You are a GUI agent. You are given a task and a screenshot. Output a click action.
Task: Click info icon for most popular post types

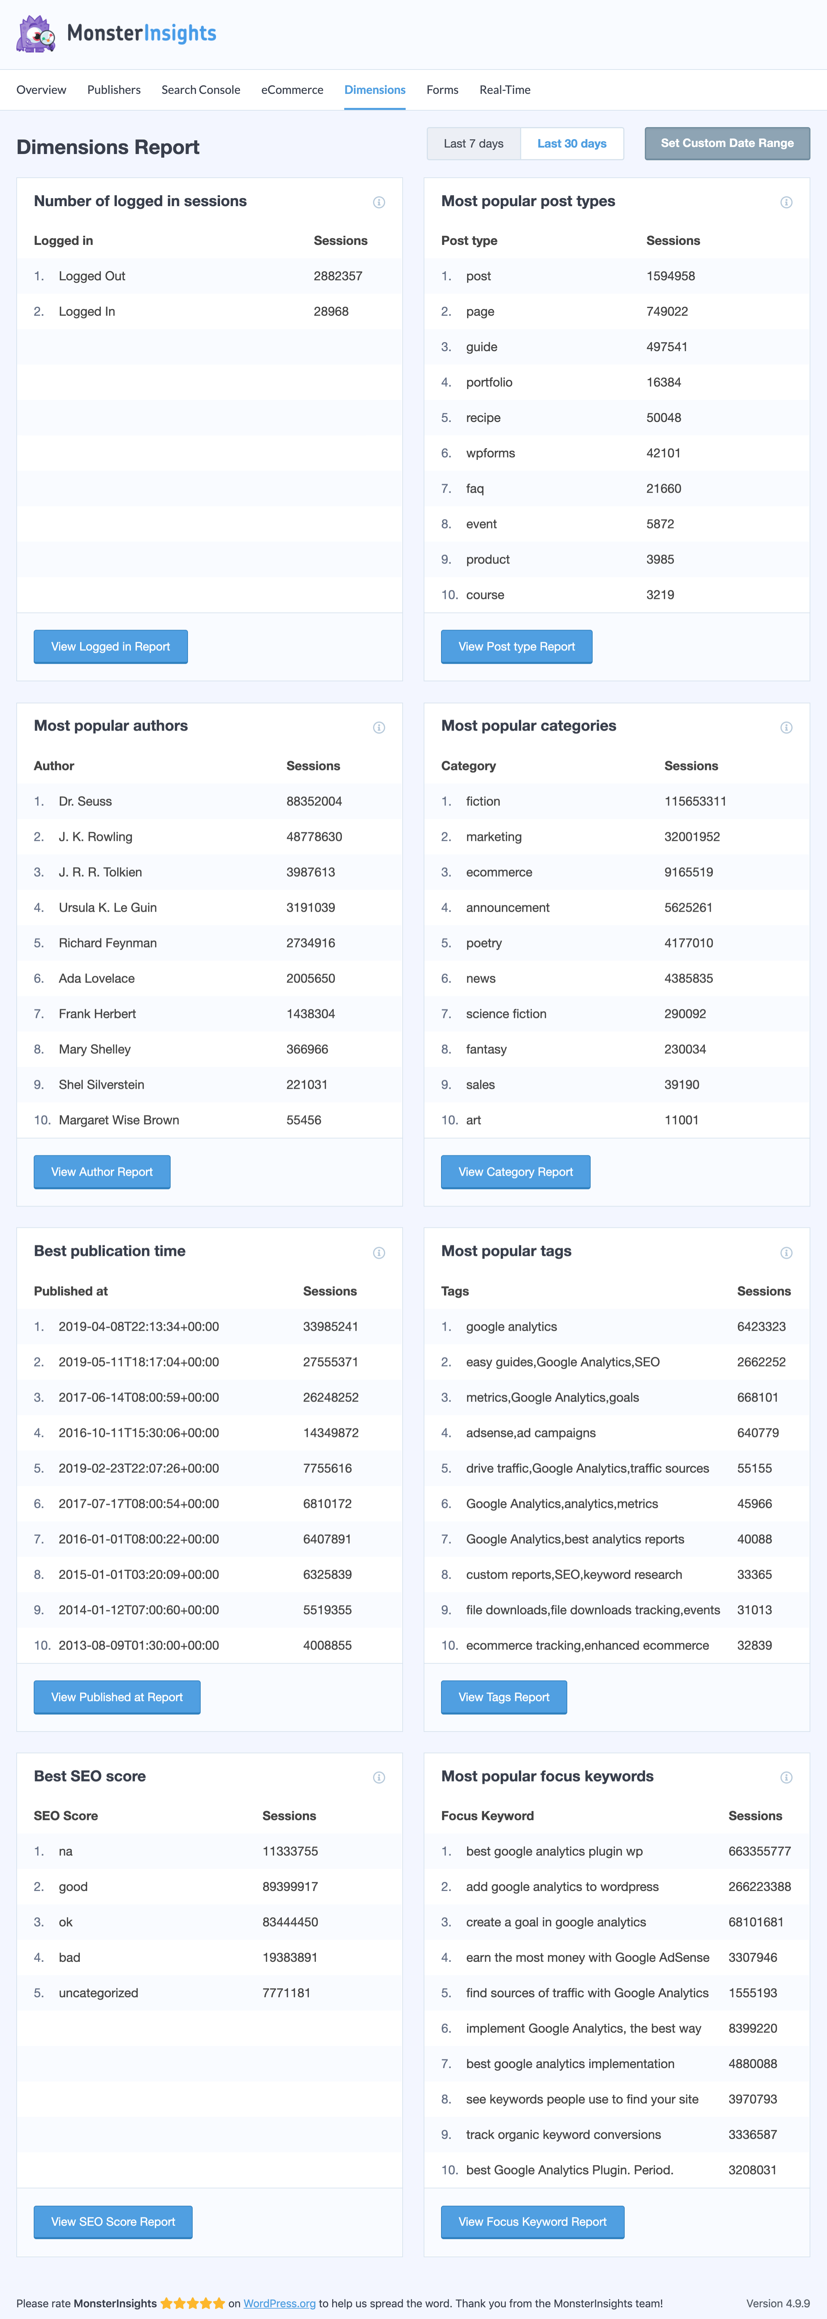786,202
